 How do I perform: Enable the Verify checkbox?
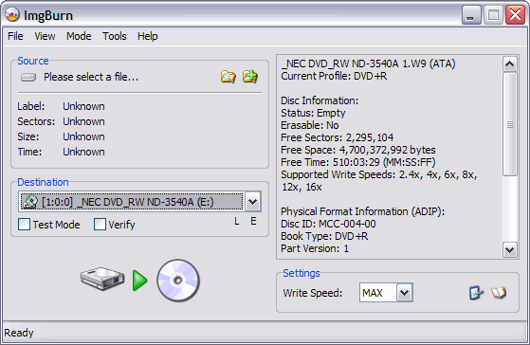click(x=100, y=224)
